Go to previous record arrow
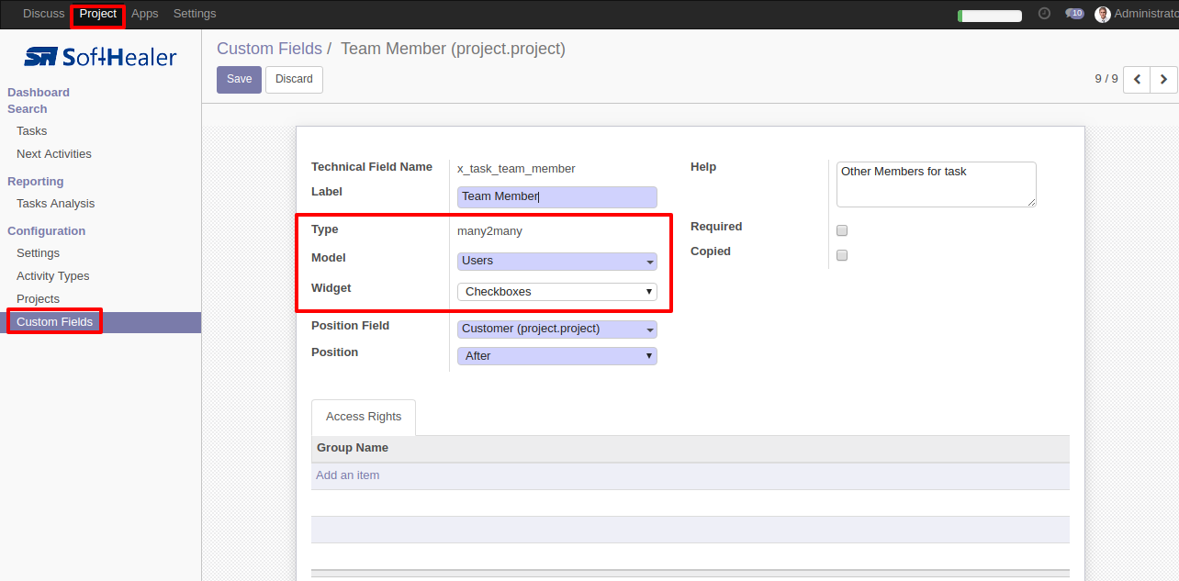Image resolution: width=1179 pixels, height=581 pixels. (1137, 80)
